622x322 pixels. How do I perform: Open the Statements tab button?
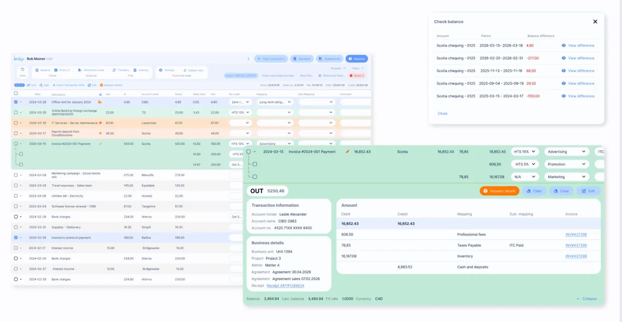tap(330, 59)
